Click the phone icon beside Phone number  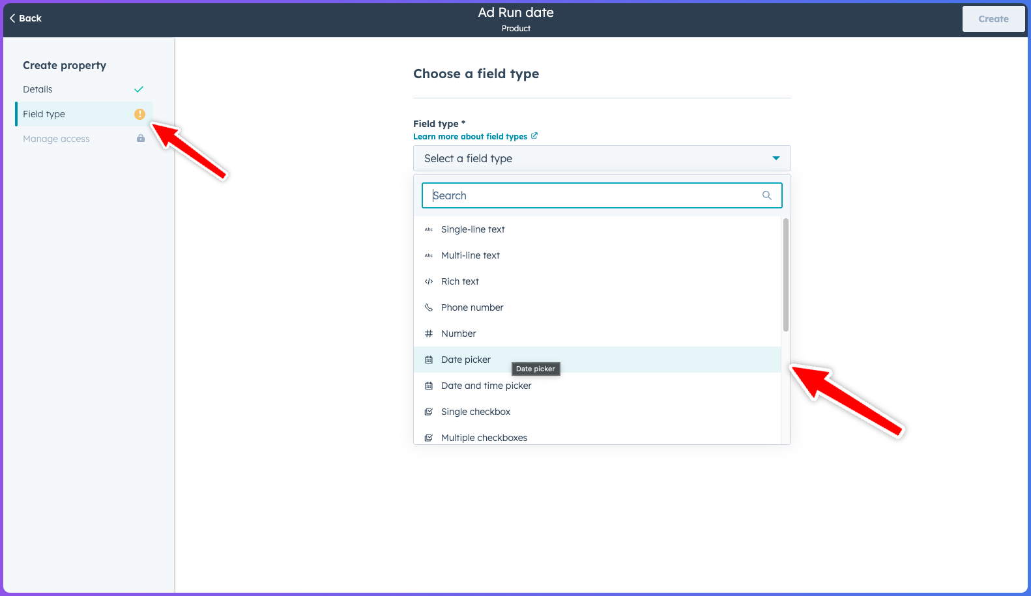(429, 307)
